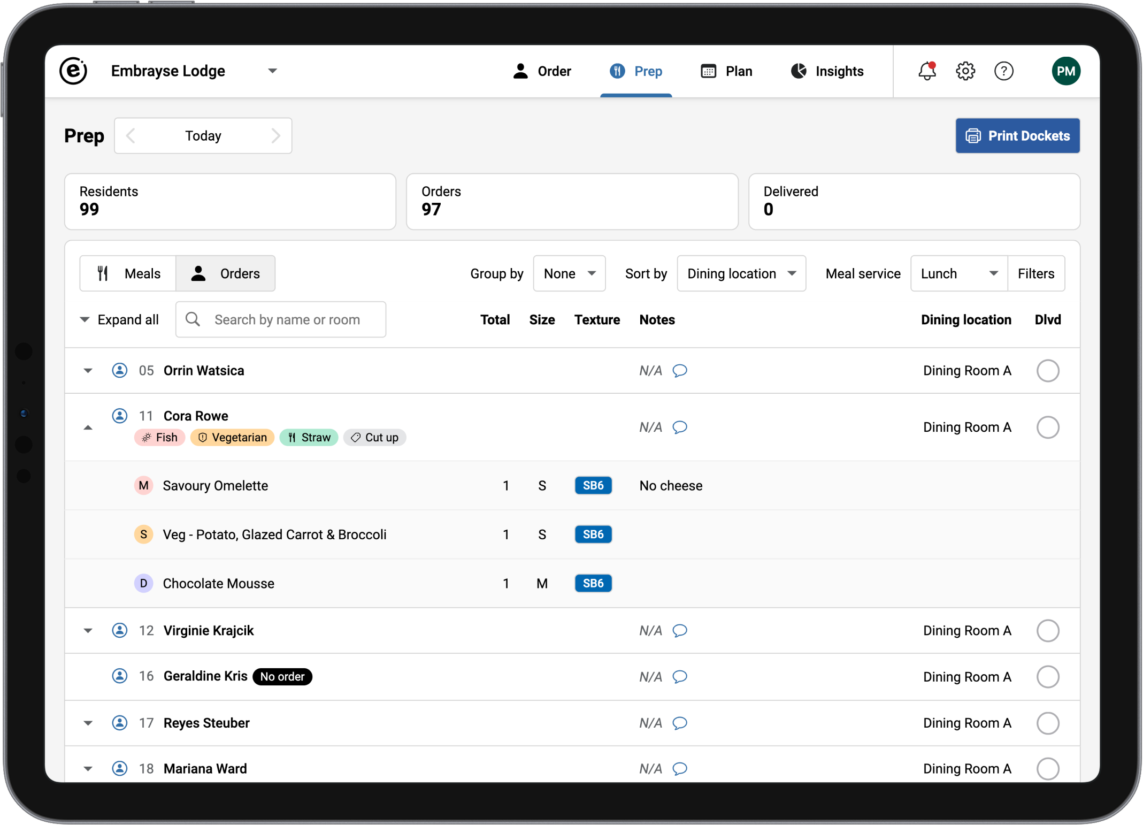Open the notifications bell
The width and height of the screenshot is (1143, 825).
[927, 71]
